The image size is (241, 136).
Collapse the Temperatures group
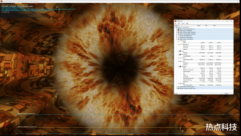click(x=178, y=44)
